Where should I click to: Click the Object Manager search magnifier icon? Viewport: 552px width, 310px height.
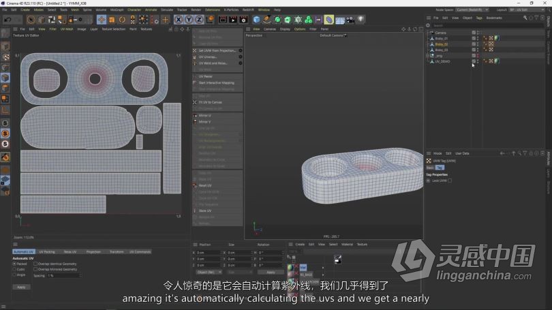[525, 18]
